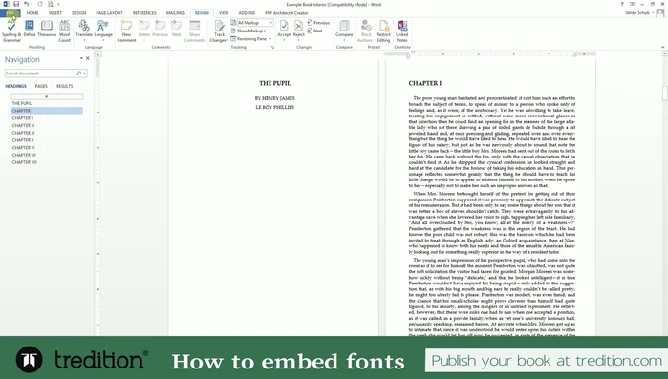Jump to Next change in Changes group

click(x=314, y=31)
